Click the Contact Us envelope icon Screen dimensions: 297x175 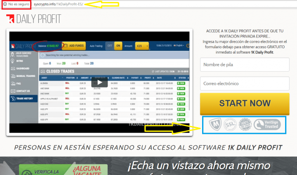13,91
